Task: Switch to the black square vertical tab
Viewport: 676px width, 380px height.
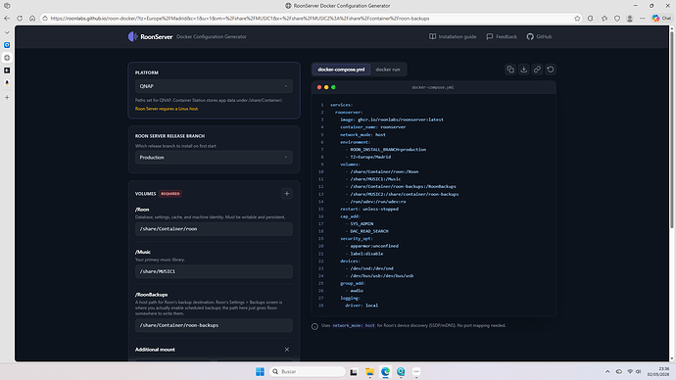Action: point(7,71)
